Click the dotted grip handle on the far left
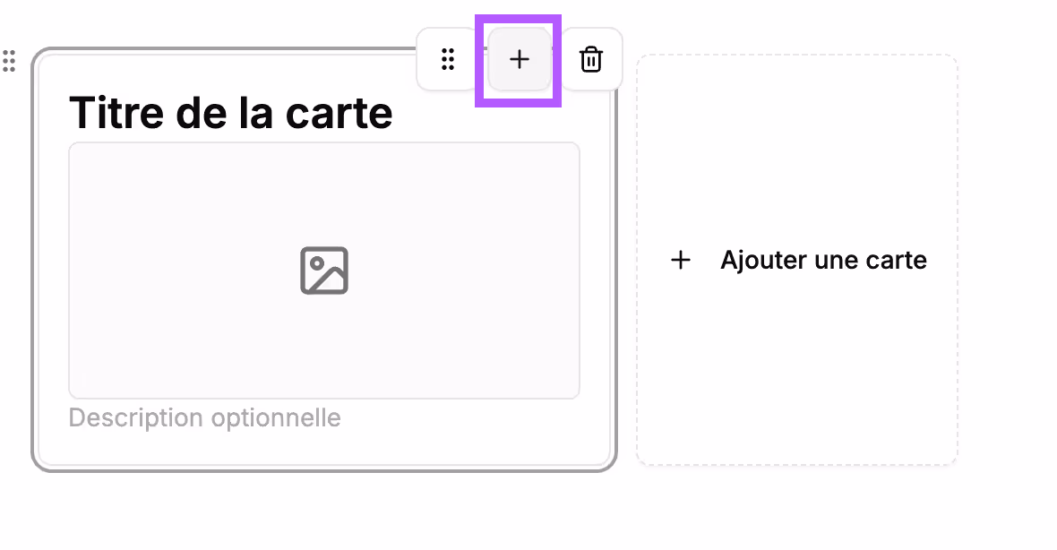The image size is (1057, 550). point(10,63)
